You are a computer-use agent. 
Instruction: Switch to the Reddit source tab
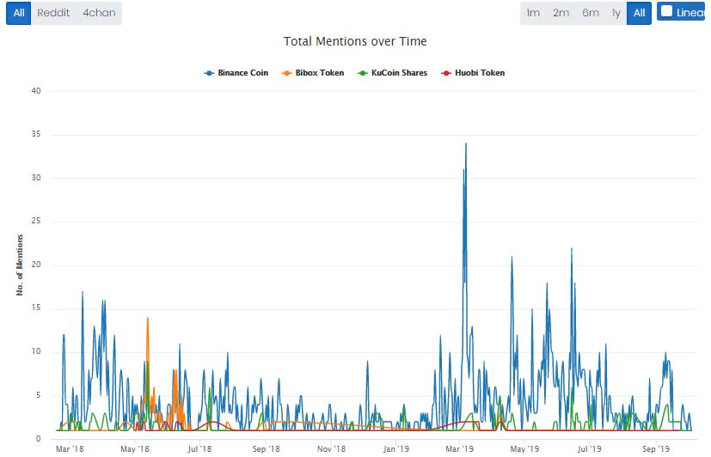pos(53,13)
